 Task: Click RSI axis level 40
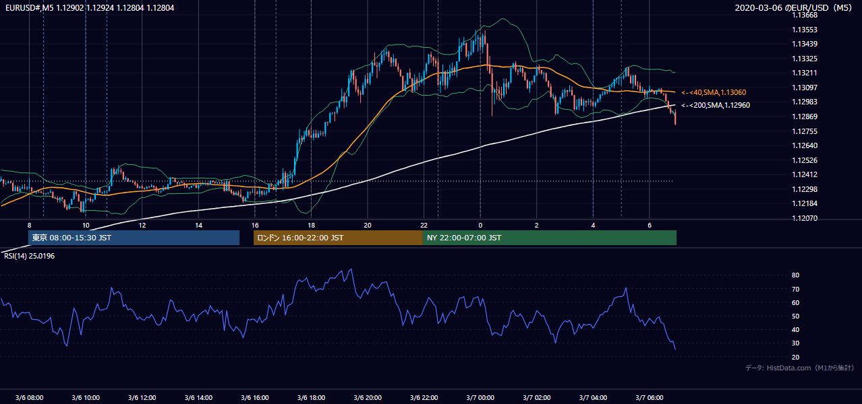point(795,329)
